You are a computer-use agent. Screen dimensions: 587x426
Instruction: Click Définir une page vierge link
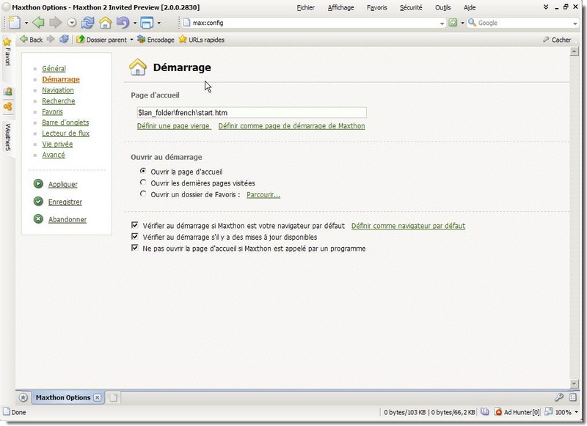(x=173, y=125)
